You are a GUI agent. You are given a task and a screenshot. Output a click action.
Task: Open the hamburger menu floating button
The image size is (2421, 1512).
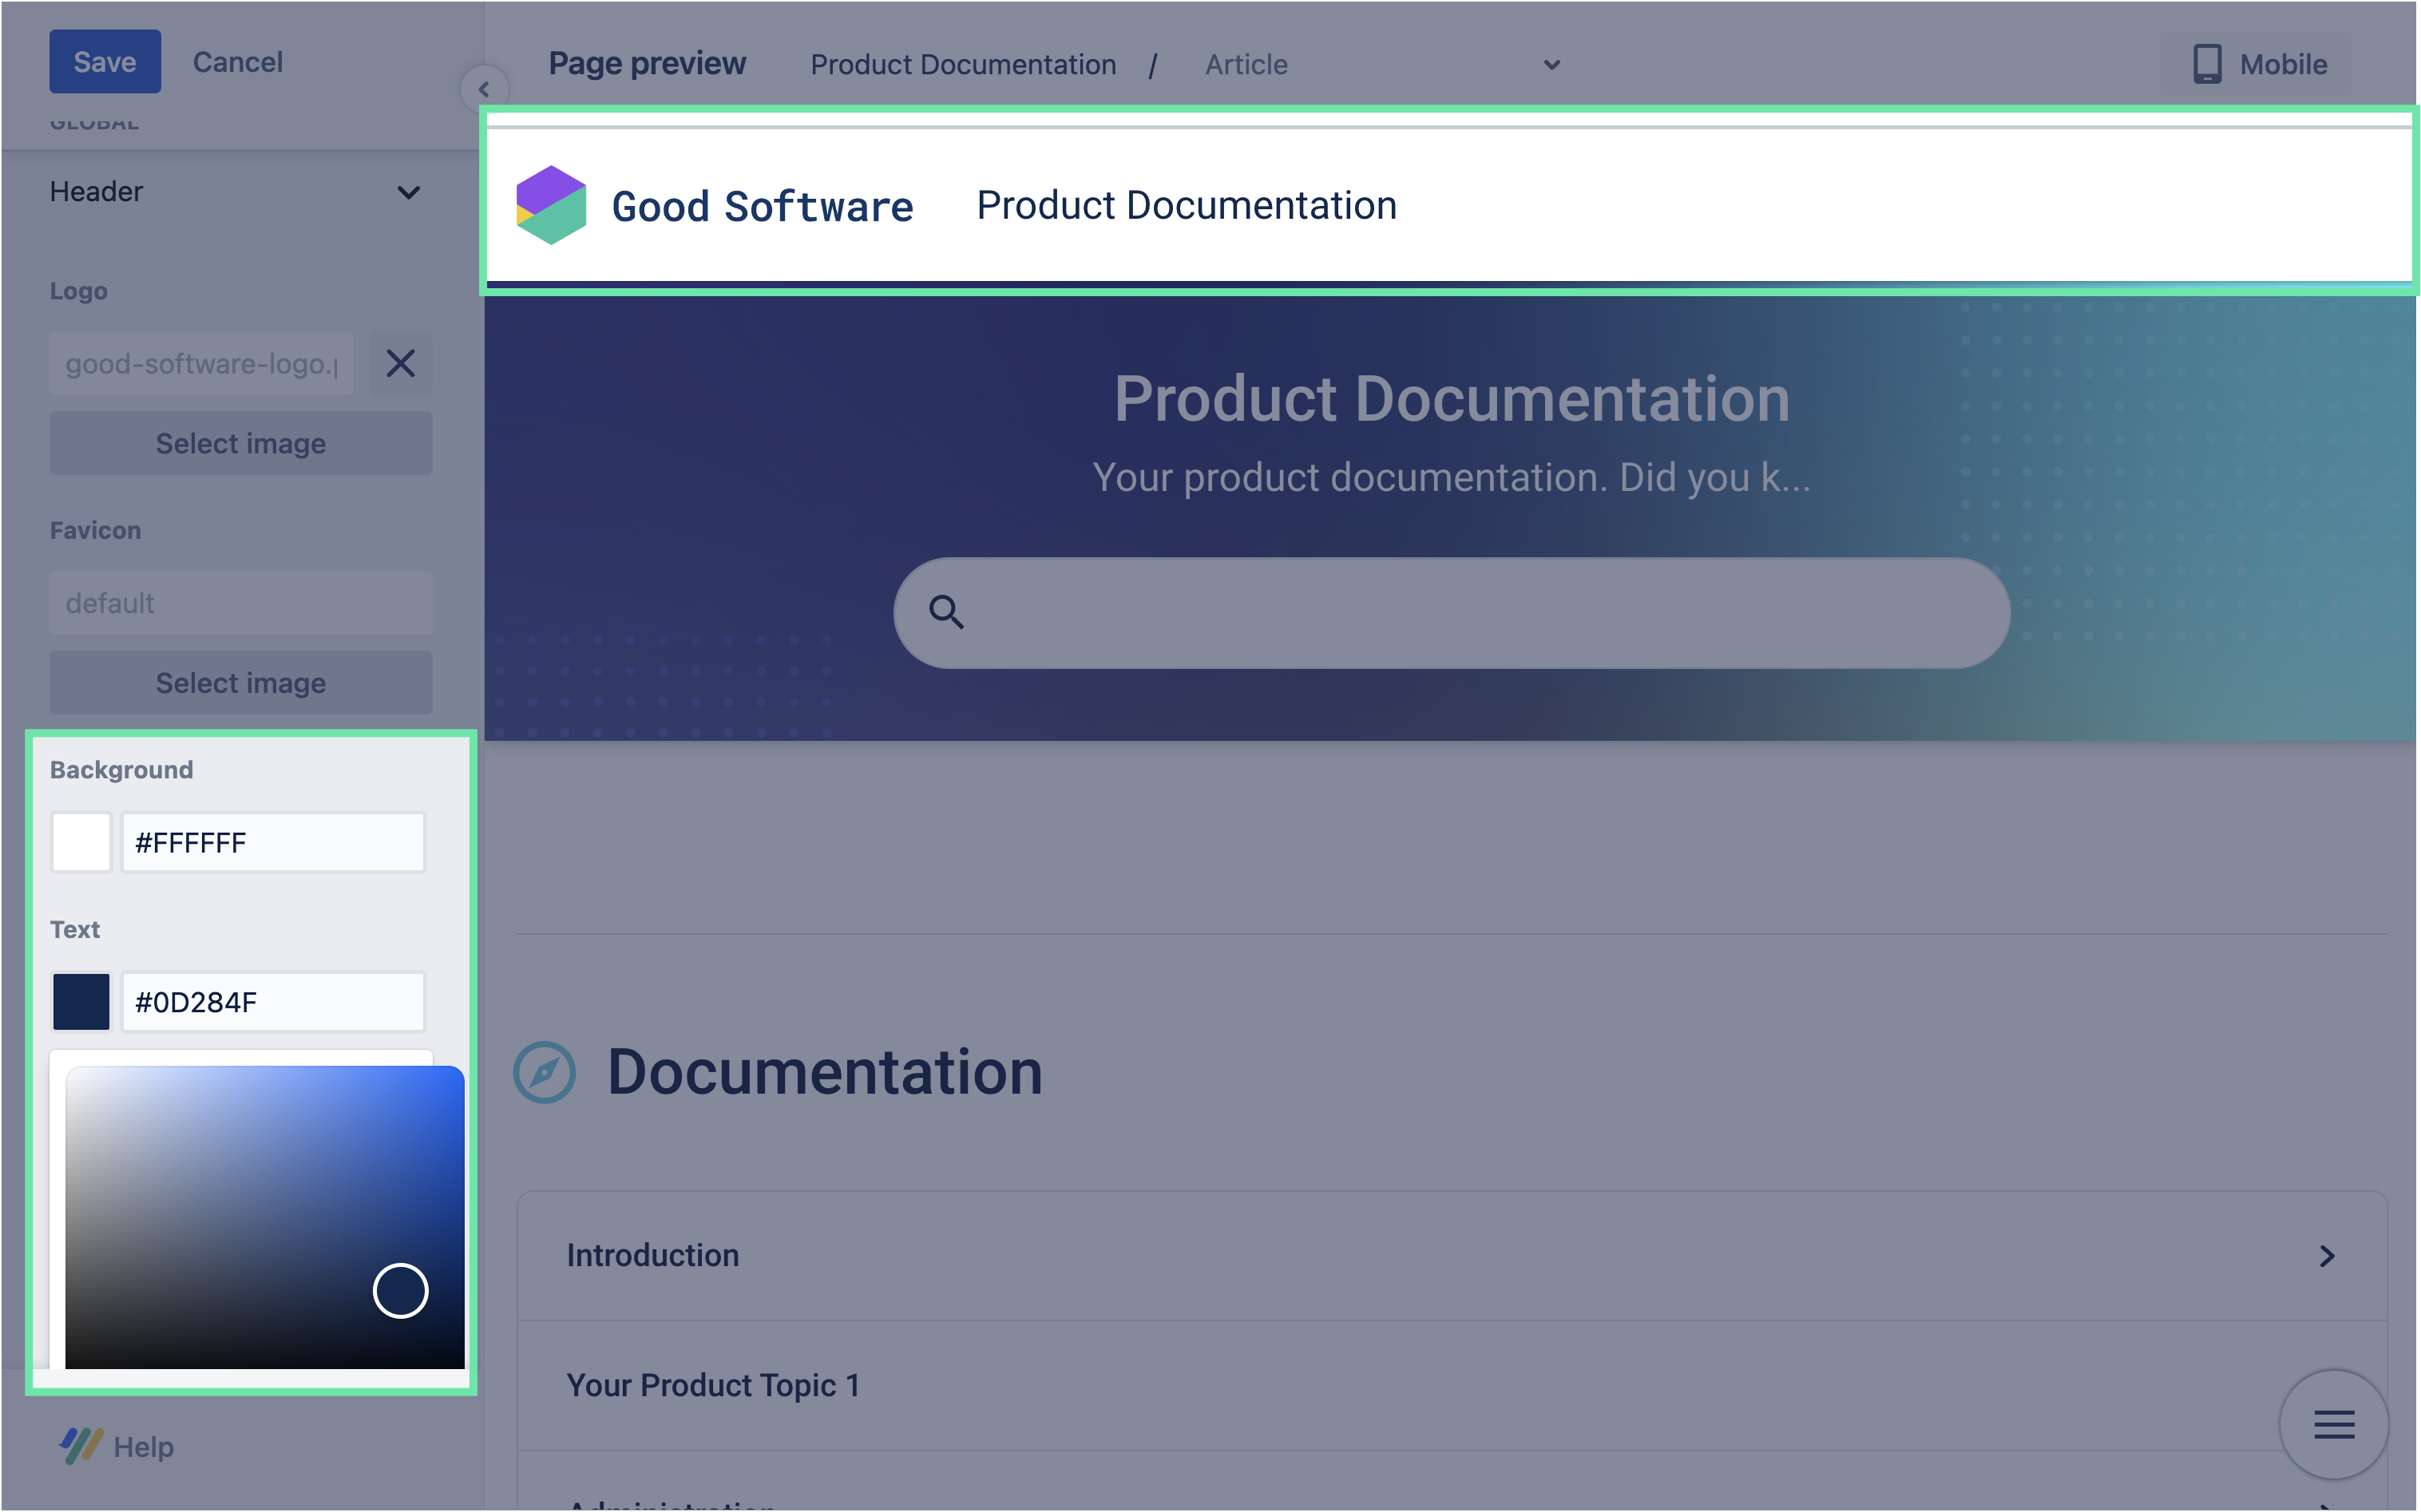[2333, 1424]
